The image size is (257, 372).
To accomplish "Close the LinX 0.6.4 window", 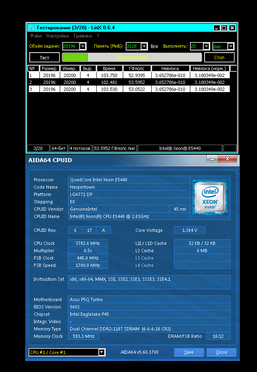I will (x=232, y=28).
